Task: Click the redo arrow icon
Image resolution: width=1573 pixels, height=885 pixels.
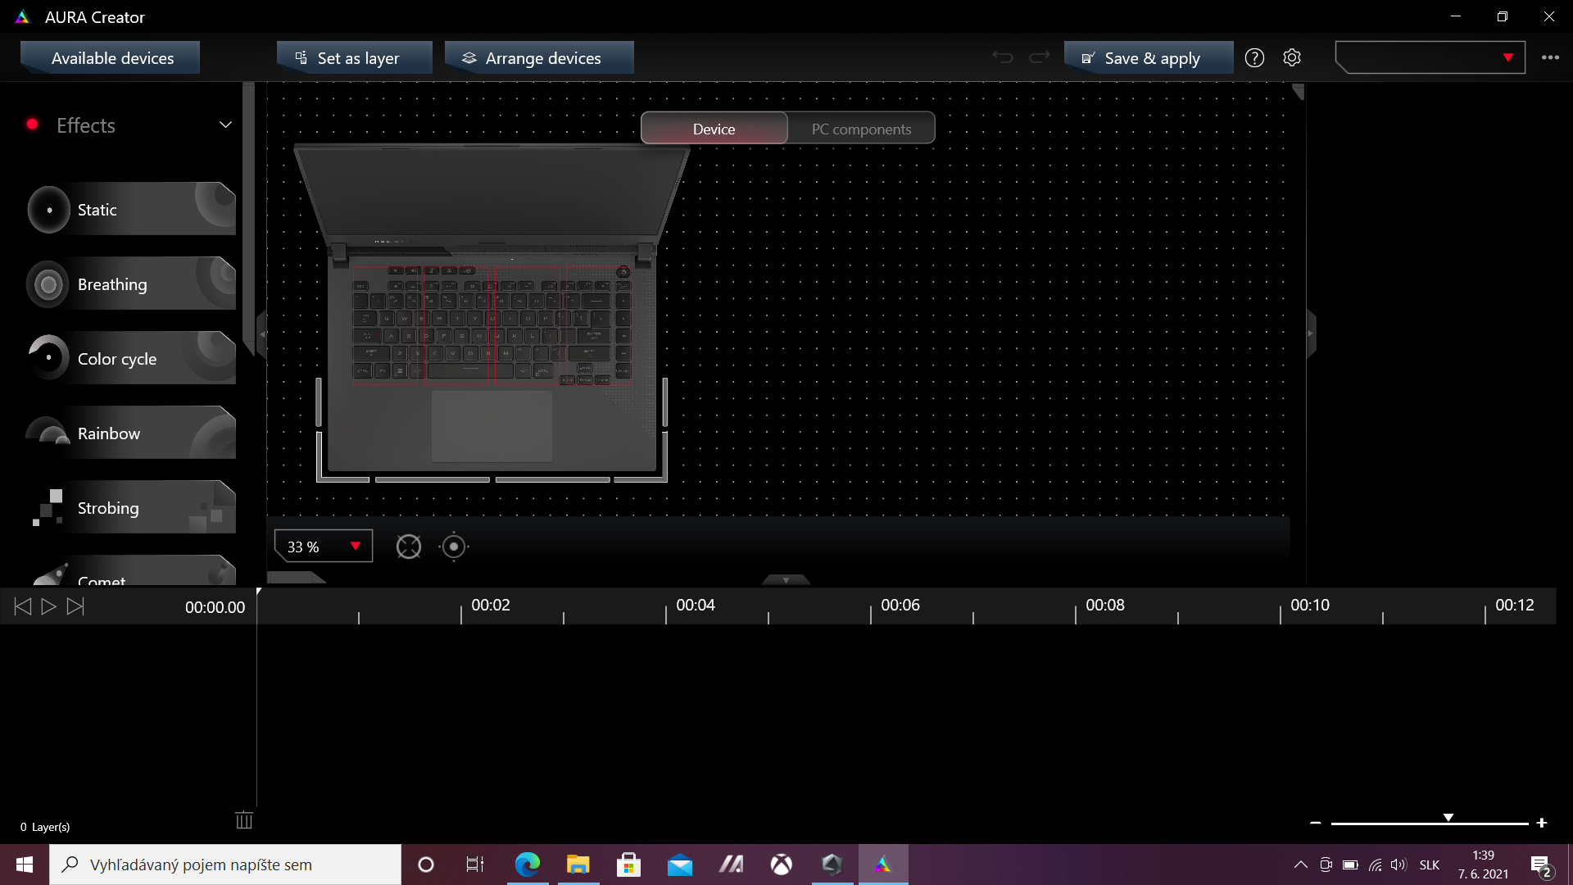Action: pyautogui.click(x=1039, y=57)
